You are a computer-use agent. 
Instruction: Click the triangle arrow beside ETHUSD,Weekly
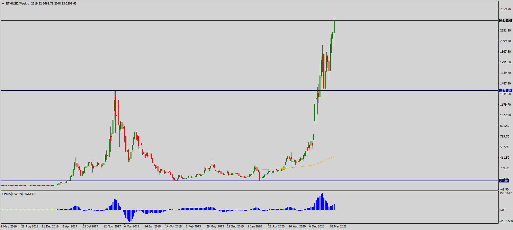pos(3,4)
